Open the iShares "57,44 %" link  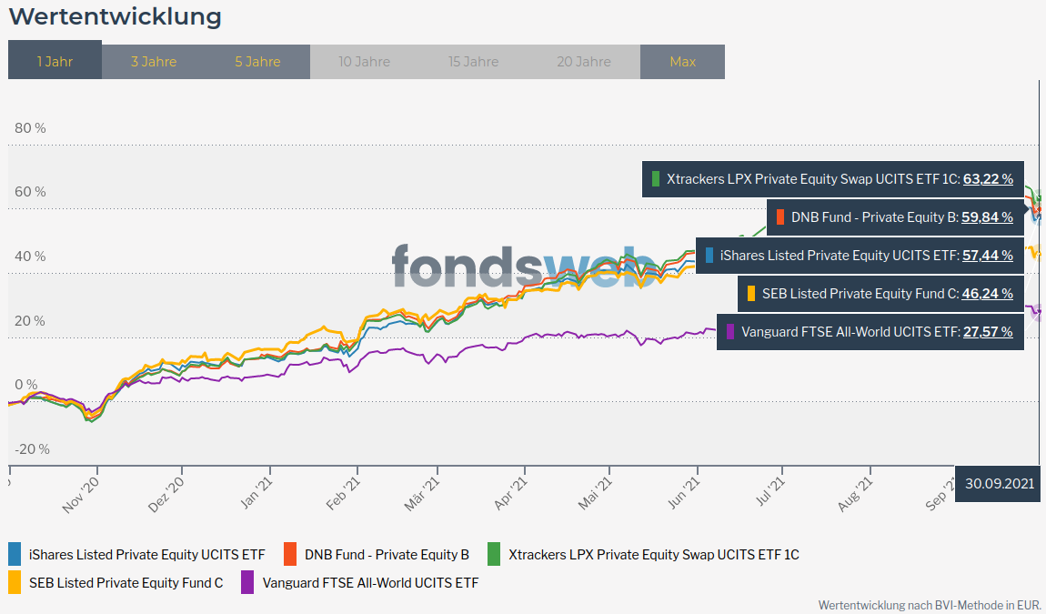(989, 256)
